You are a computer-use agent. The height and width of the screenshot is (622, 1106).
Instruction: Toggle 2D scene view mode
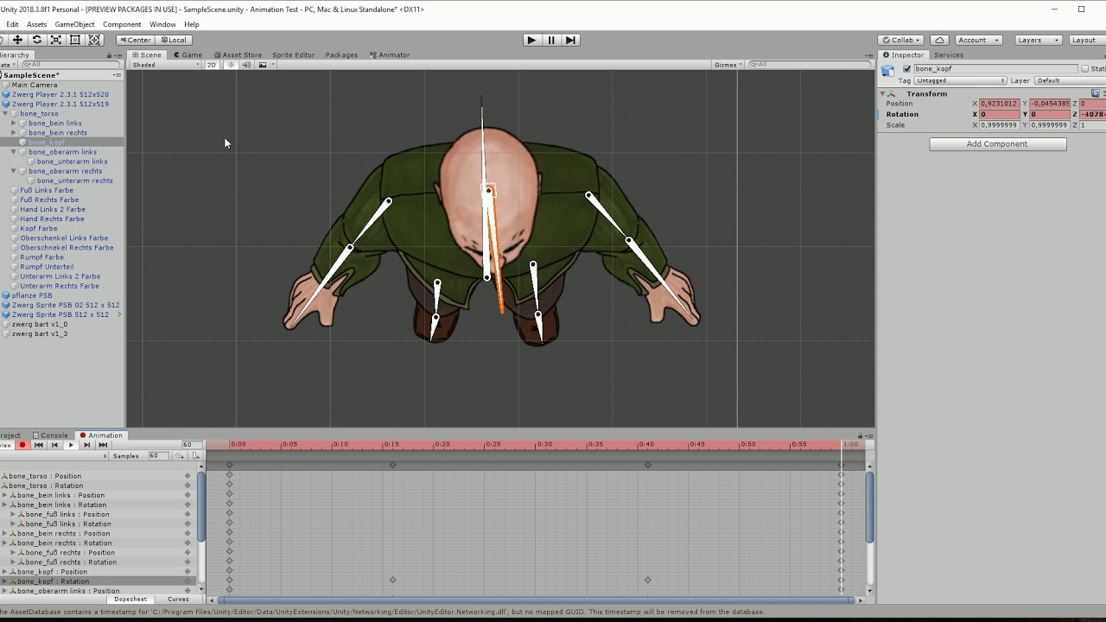211,64
